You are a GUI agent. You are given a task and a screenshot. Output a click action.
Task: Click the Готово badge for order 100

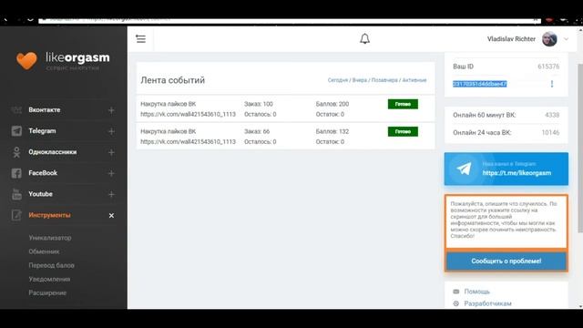403,104
